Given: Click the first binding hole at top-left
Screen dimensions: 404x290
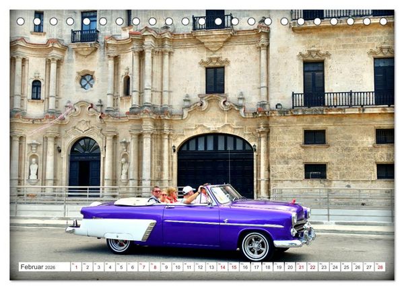Looking at the screenshot, I should [21, 22].
